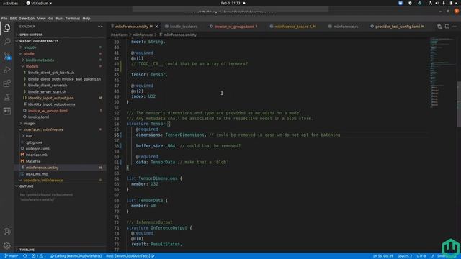461x259 pixels.
Task: Click the main branch indicator in status bar
Action: [12, 256]
